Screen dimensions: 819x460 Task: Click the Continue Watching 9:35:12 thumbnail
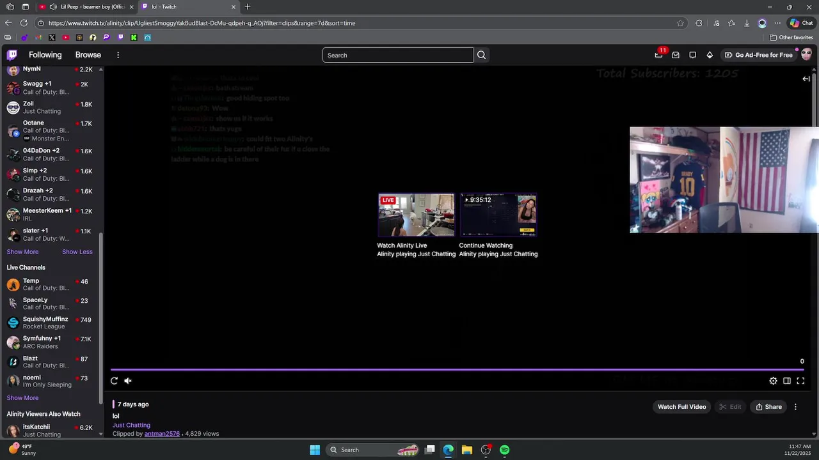click(498, 215)
